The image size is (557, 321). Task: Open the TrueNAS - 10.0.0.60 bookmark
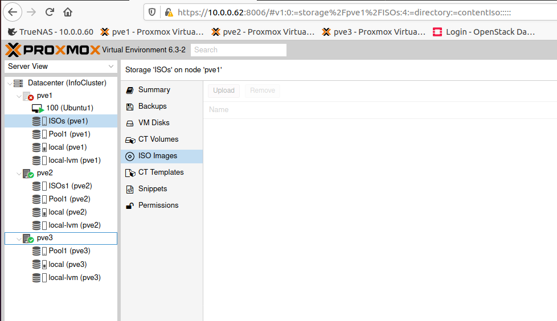pos(51,32)
